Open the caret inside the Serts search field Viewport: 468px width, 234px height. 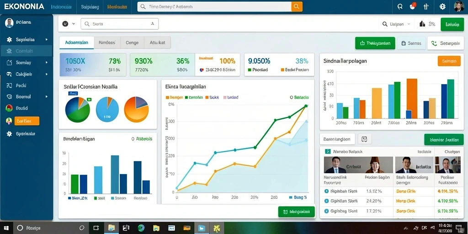click(x=153, y=24)
